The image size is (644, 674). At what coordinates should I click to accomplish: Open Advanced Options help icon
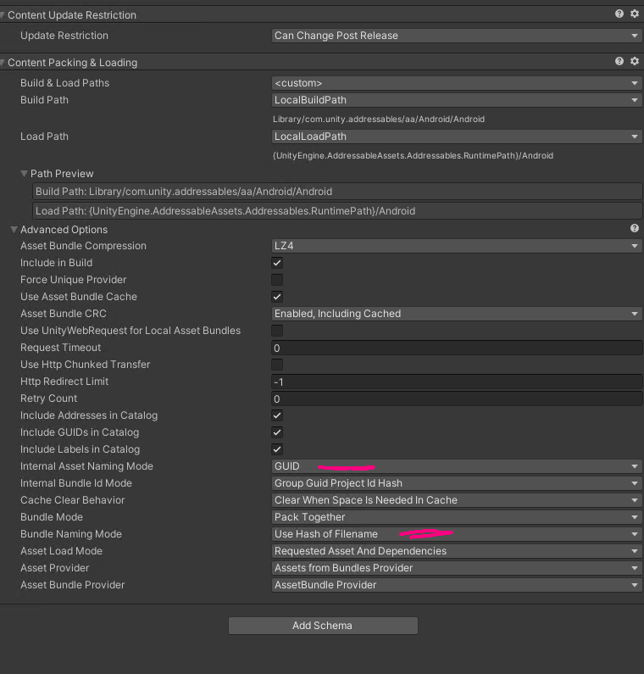click(635, 229)
